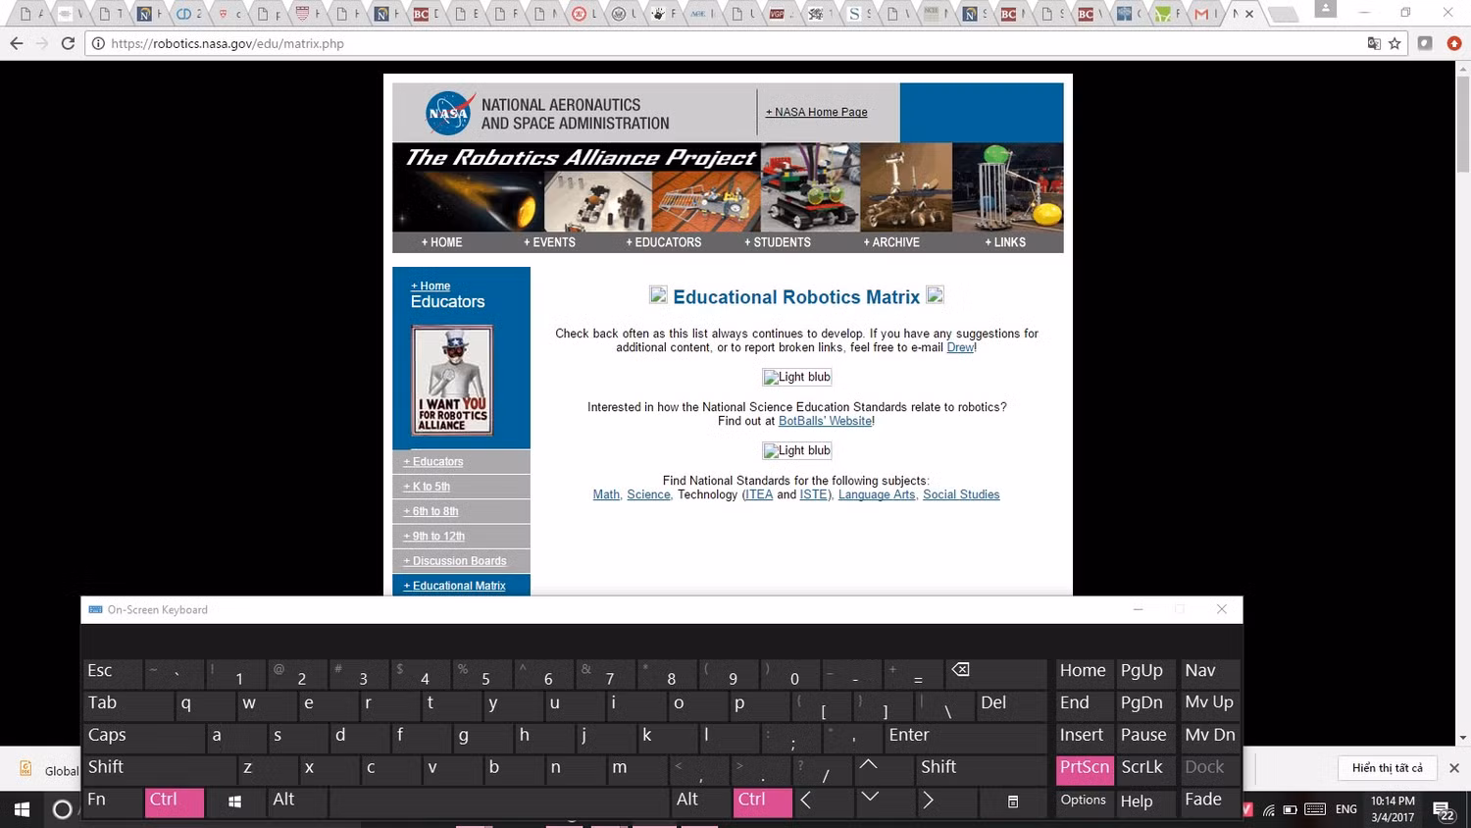Click the Wi-Fi network tray icon
1471x828 pixels.
click(1269, 810)
